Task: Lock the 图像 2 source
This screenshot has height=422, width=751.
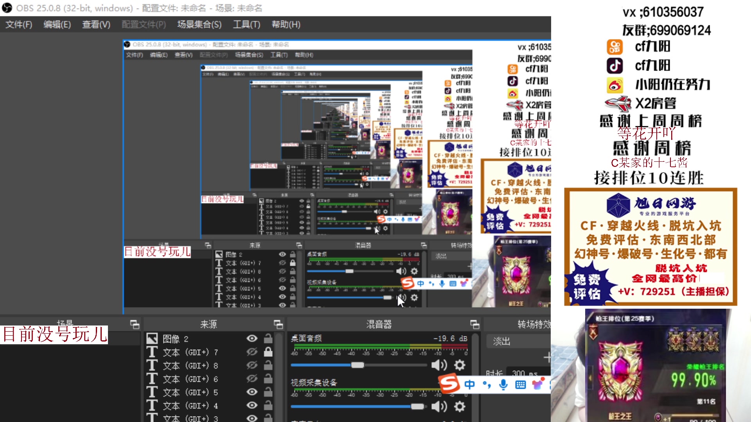Action: tap(268, 338)
